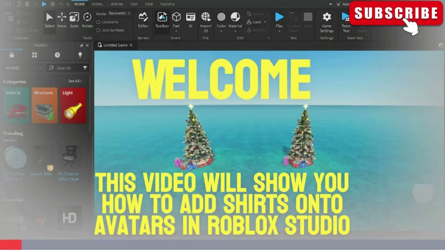Switch to the VIEW tab

[149, 4]
